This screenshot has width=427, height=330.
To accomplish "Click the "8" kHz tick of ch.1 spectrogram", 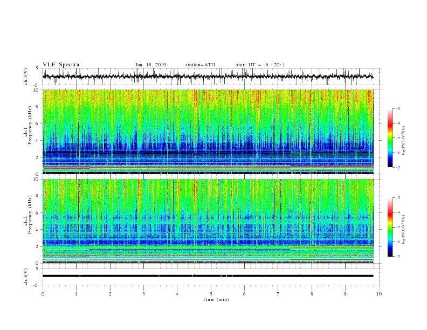I will pos(38,107).
